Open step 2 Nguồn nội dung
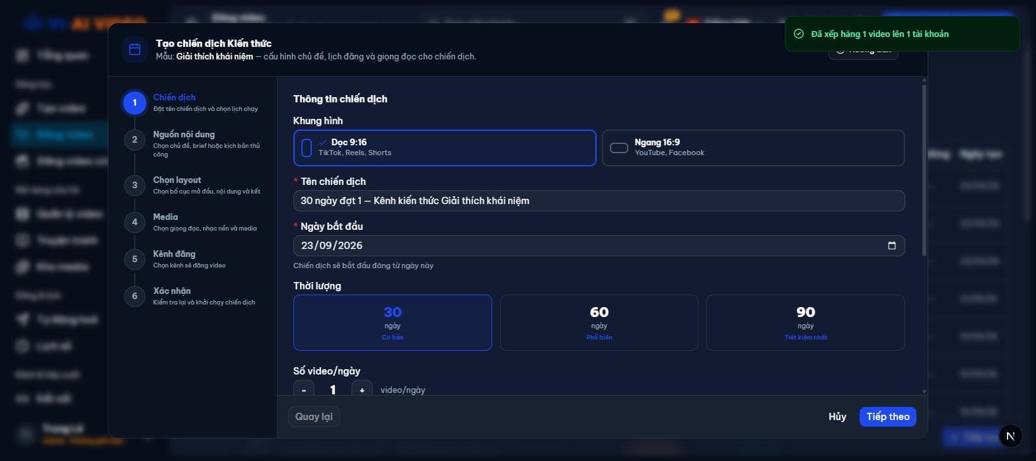Image resolution: width=1036 pixels, height=461 pixels. pyautogui.click(x=193, y=143)
